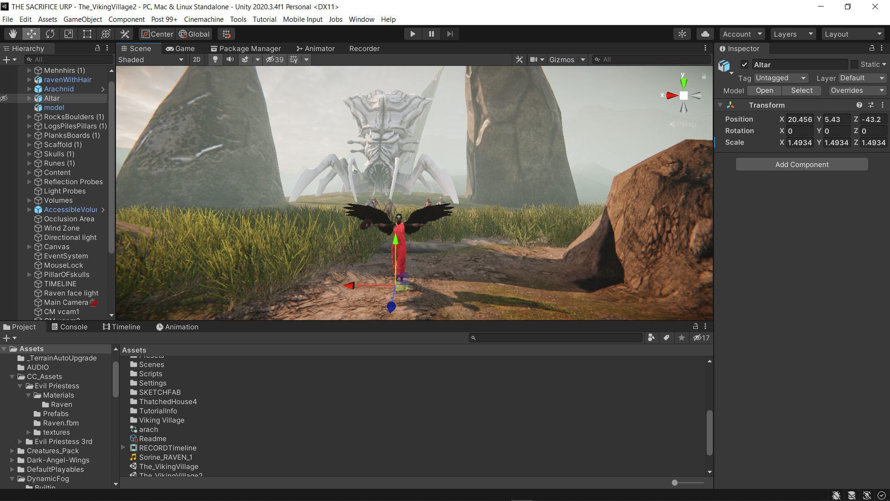Select Main Camera in Hierarchy
The image size is (890, 501).
tap(65, 302)
